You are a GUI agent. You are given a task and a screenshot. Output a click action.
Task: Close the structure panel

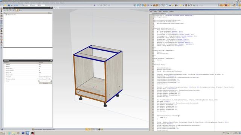(x=52, y=8)
